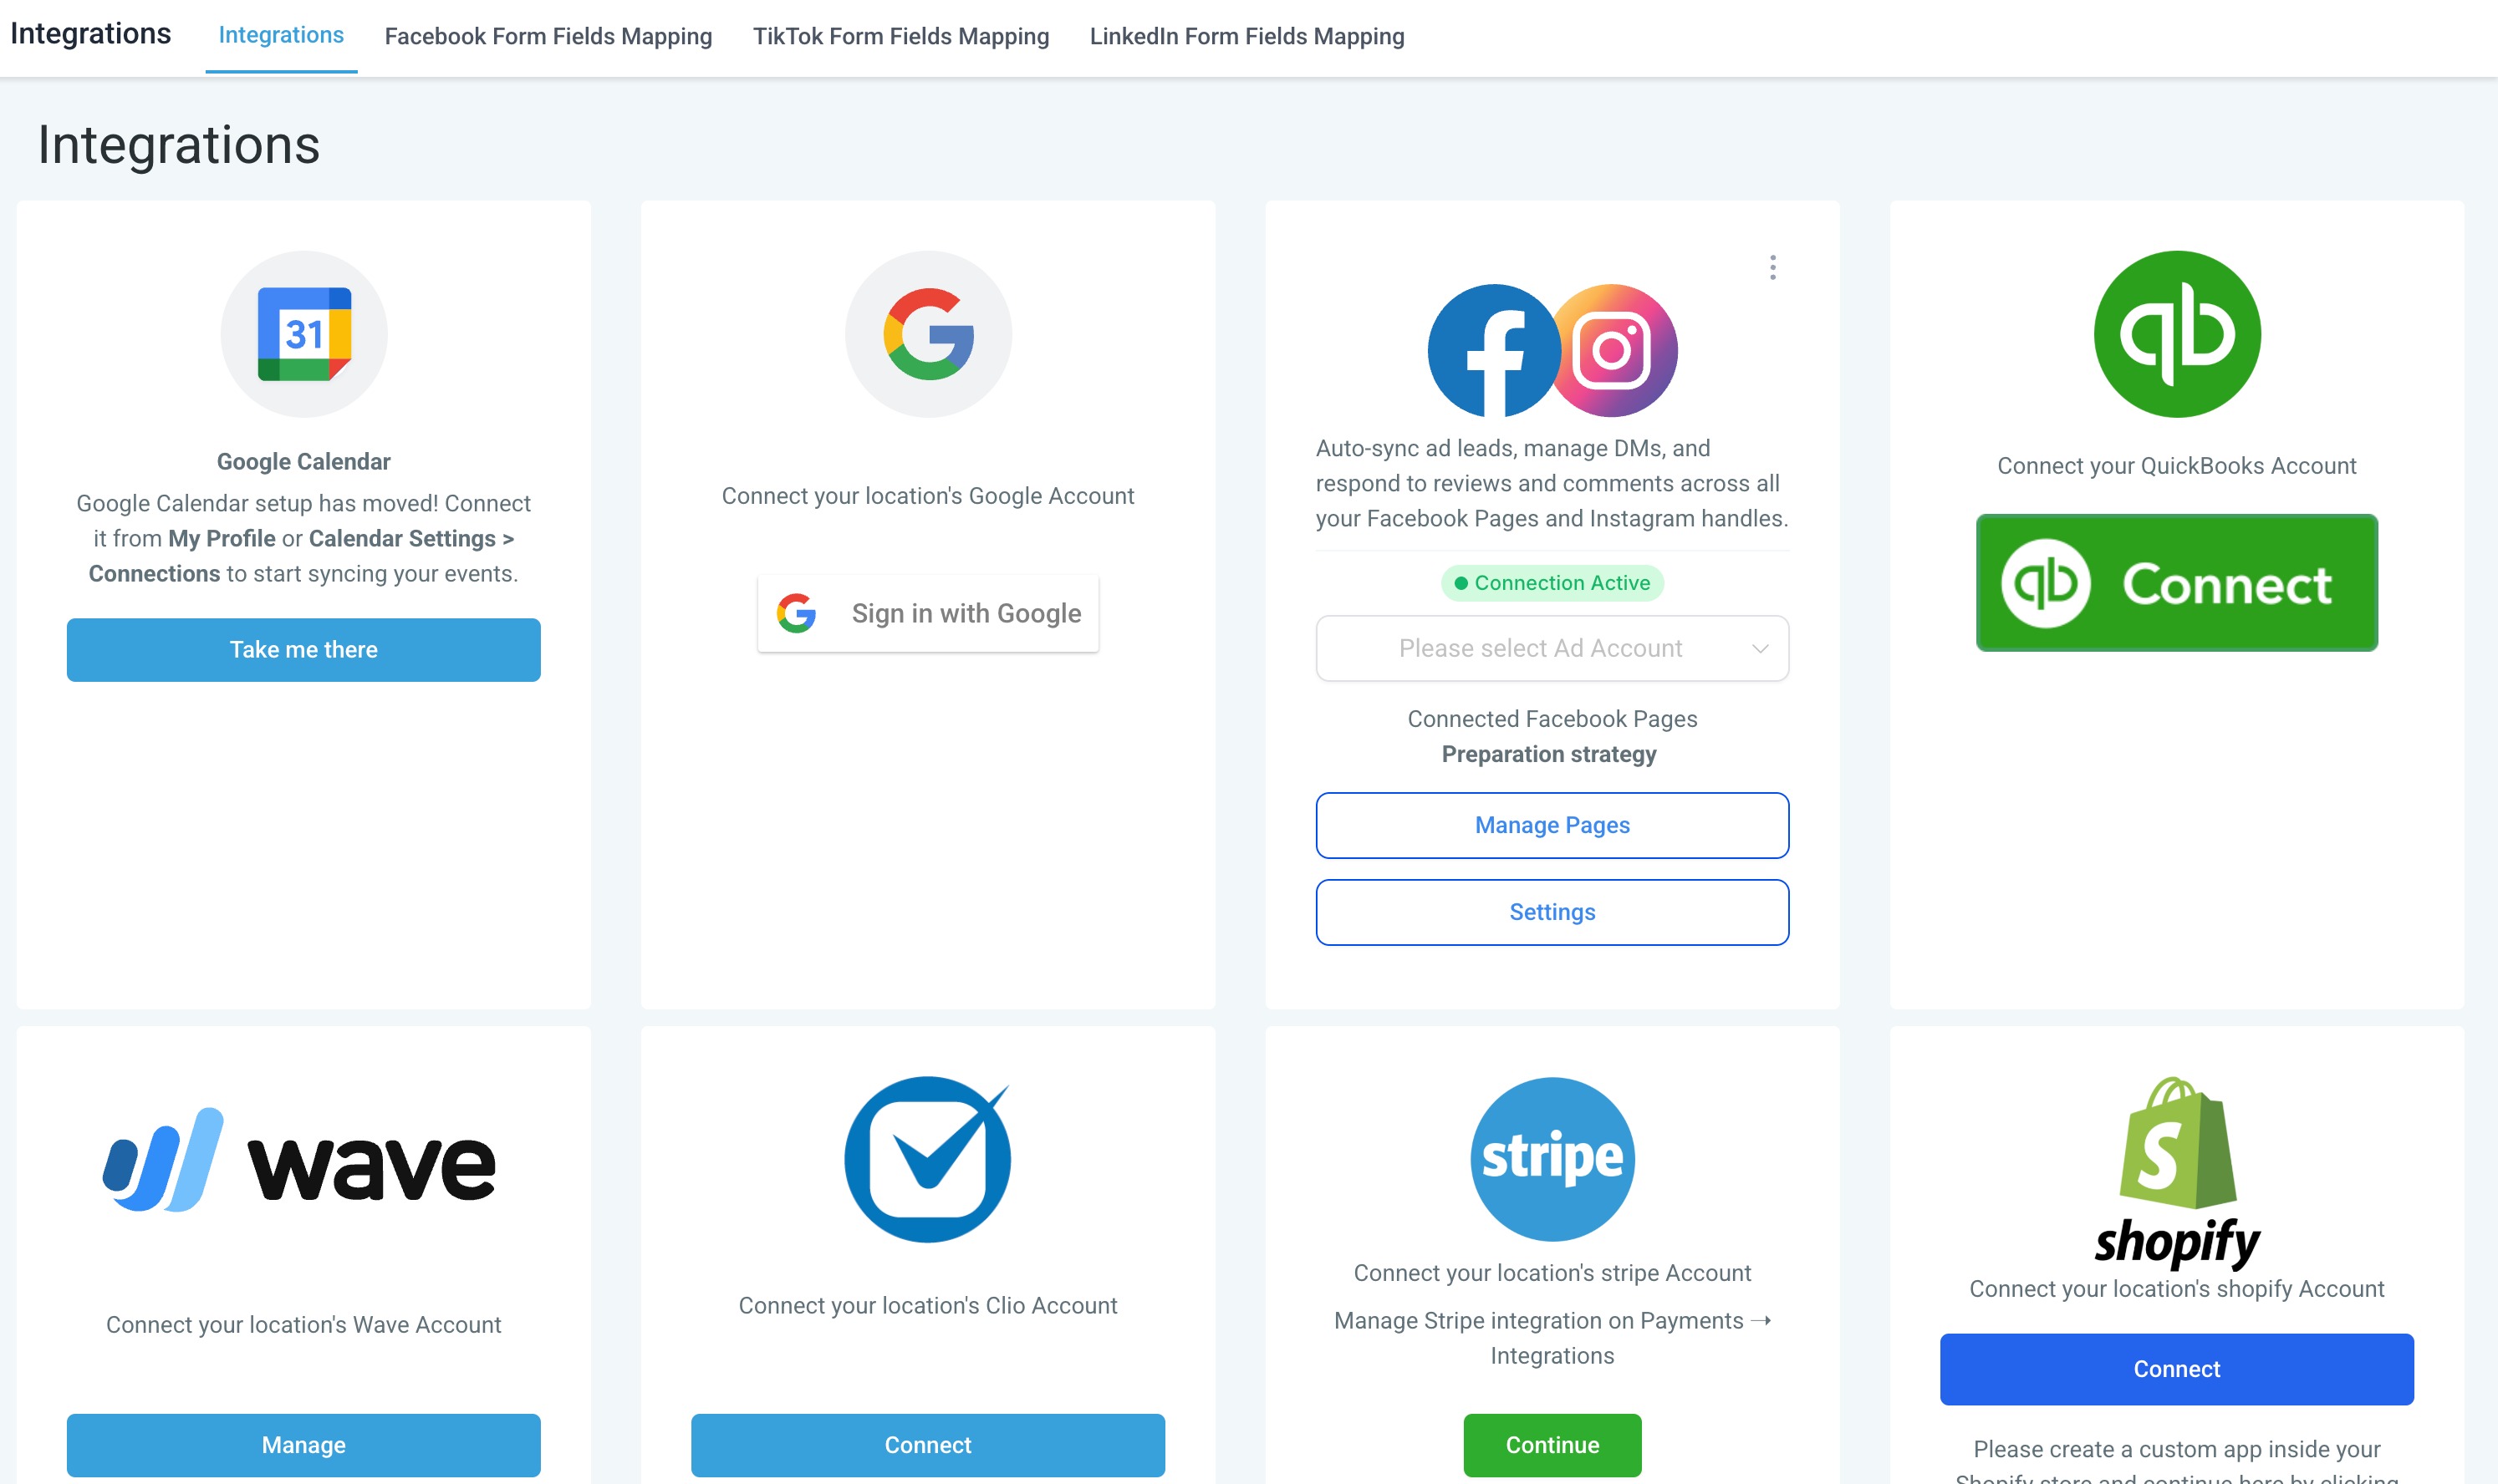This screenshot has height=1484, width=2498.
Task: Click the Instagram logo icon
Action: coord(1614,350)
